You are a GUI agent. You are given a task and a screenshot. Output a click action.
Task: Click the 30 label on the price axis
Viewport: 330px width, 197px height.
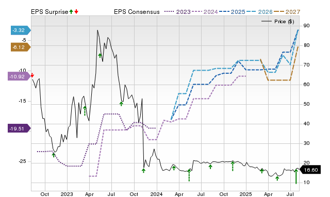[x=306, y=143]
